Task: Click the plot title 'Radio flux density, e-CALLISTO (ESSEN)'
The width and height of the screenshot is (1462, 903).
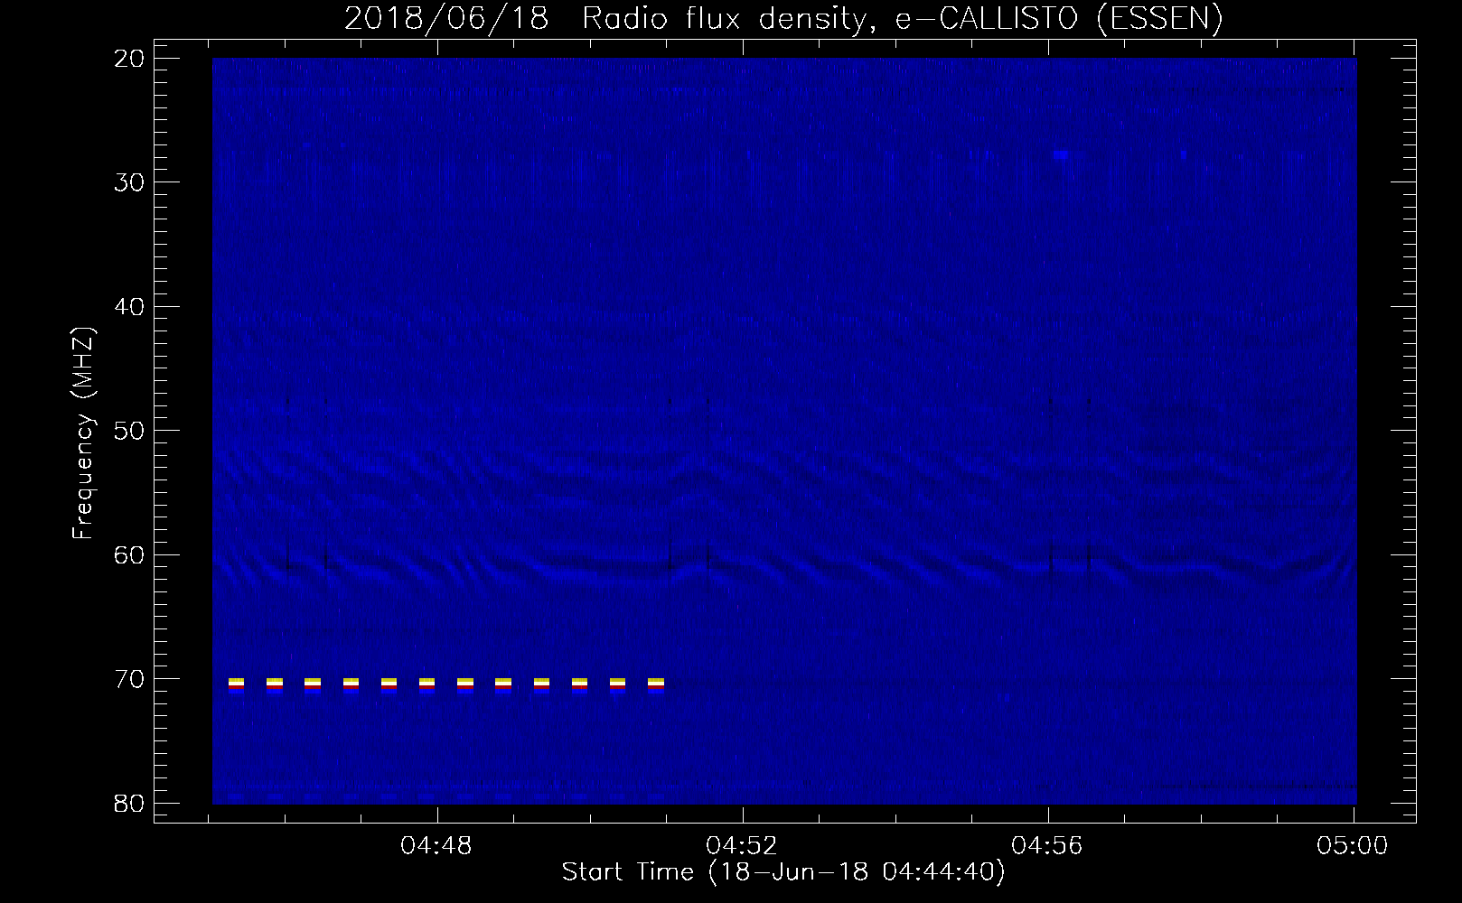Action: (x=902, y=18)
